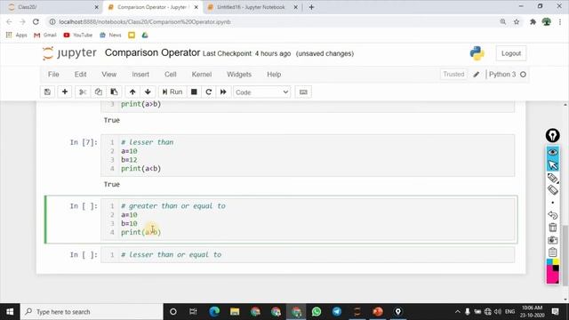569x320 pixels.
Task: Save notebook with the floppy disk icon
Action: [x=47, y=92]
